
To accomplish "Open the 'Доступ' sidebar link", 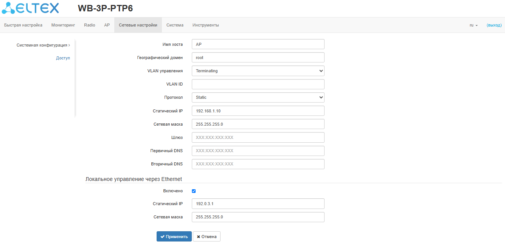I will [63, 58].
